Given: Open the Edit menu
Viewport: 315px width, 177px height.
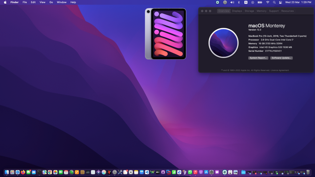Looking at the screenshot, I should pyautogui.click(x=33, y=2).
